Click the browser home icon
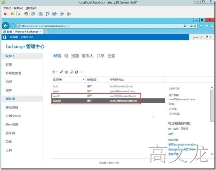Screen dimensions: 216x170 (x=201, y=26)
